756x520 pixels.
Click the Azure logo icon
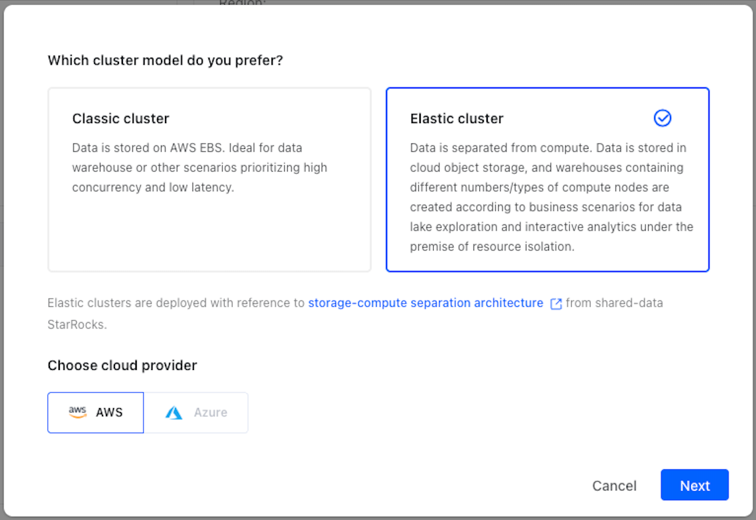click(174, 413)
